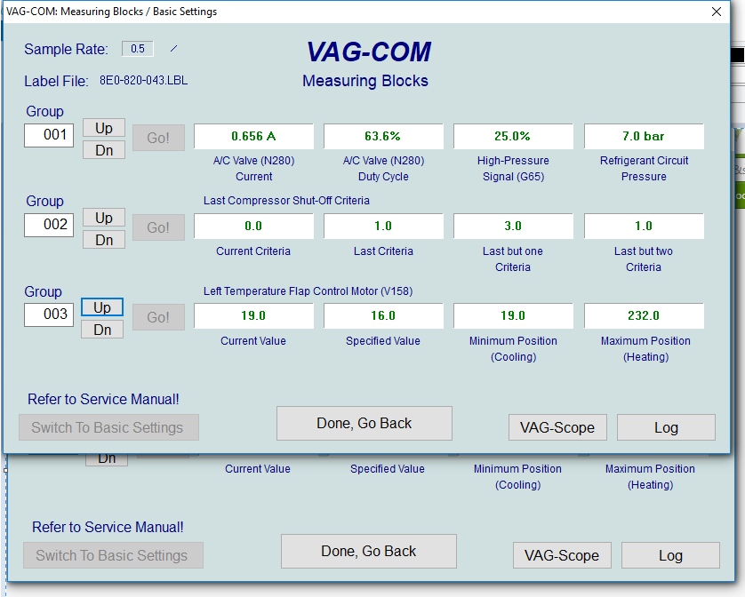The height and width of the screenshot is (597, 745).
Task: Select the 0.0 Current Criteria value
Action: (x=253, y=226)
